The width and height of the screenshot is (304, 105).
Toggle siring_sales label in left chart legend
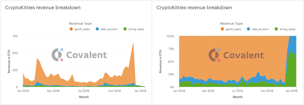point(136,29)
